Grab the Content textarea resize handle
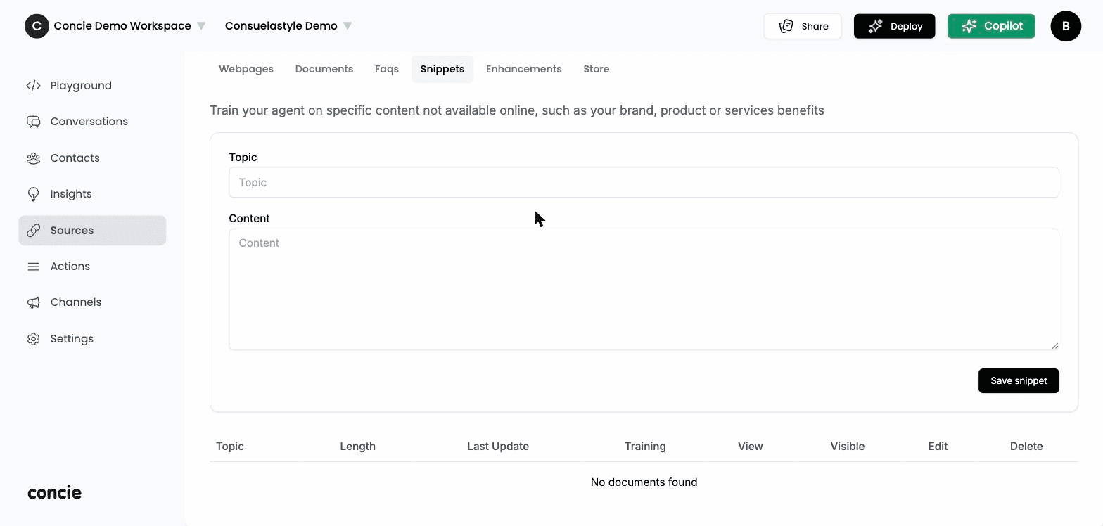The height and width of the screenshot is (526, 1103). tap(1054, 345)
